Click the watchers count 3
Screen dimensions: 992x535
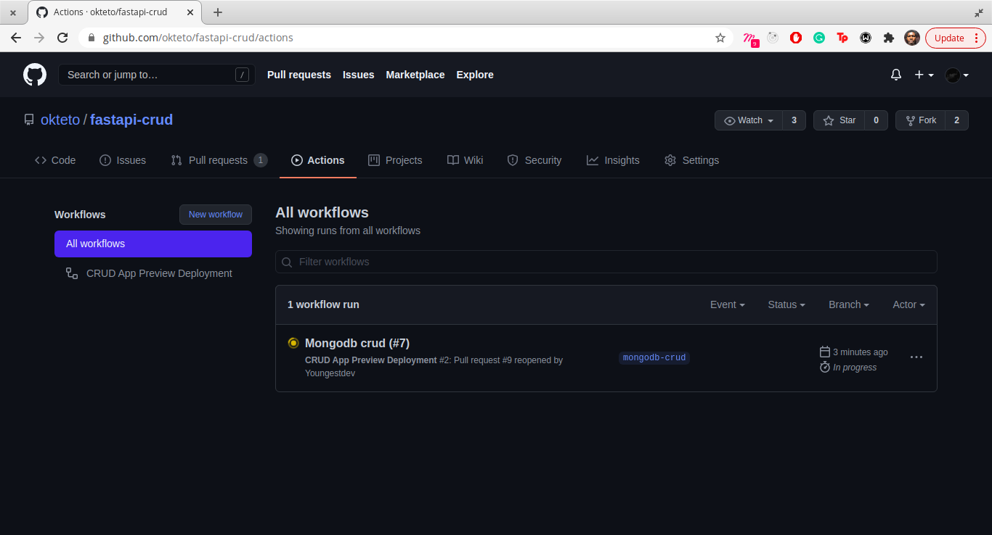794,120
